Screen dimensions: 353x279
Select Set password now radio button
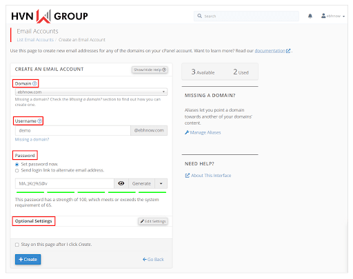tap(17, 165)
